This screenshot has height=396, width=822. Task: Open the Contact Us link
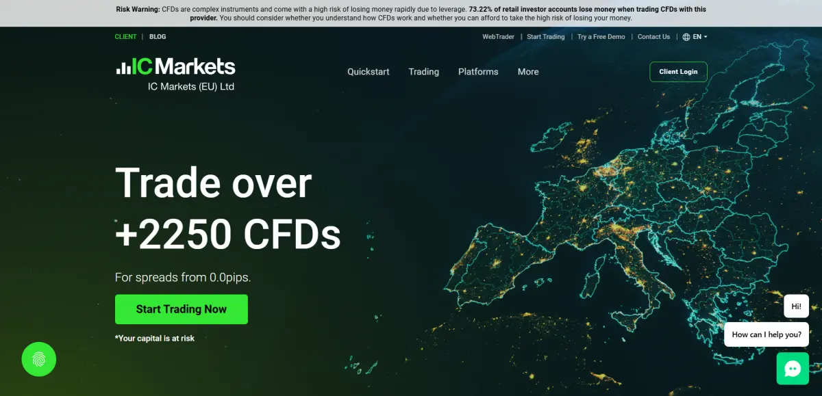pos(653,37)
